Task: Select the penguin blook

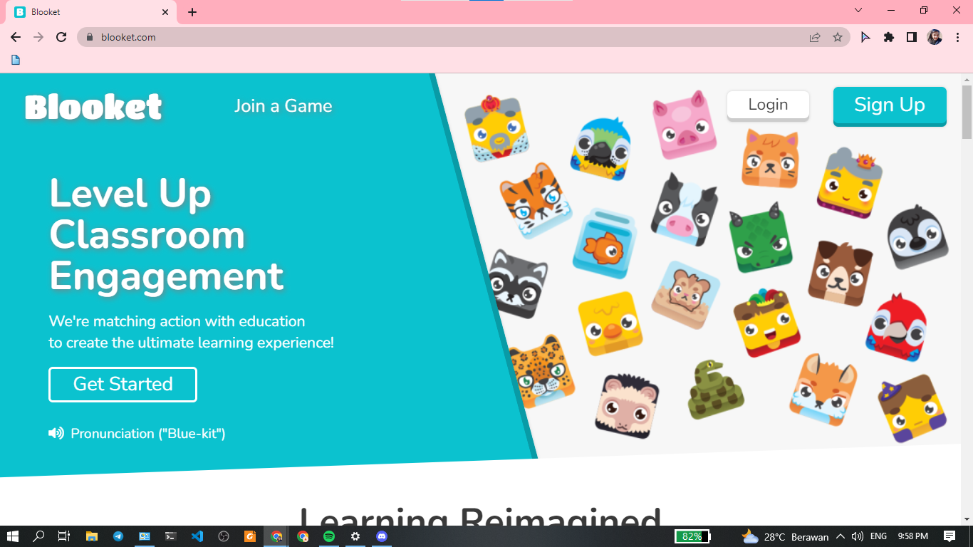Action: (x=918, y=237)
